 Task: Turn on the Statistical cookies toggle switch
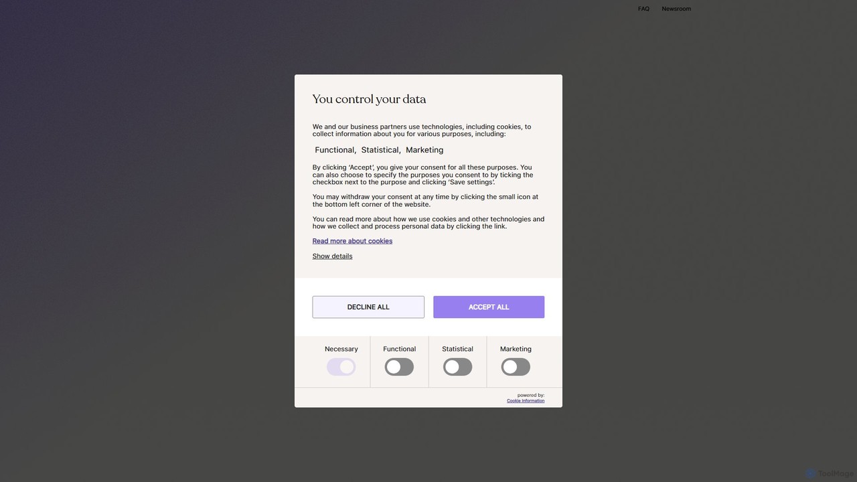tap(458, 367)
